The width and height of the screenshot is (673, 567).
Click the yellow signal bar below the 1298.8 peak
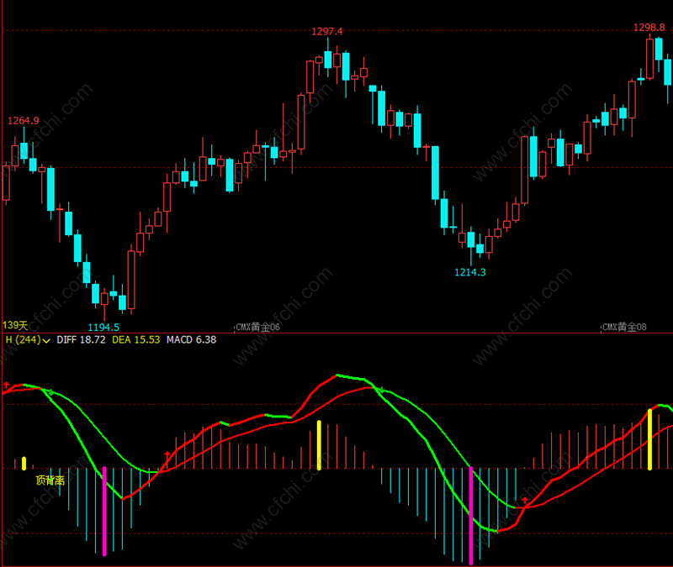(x=649, y=439)
